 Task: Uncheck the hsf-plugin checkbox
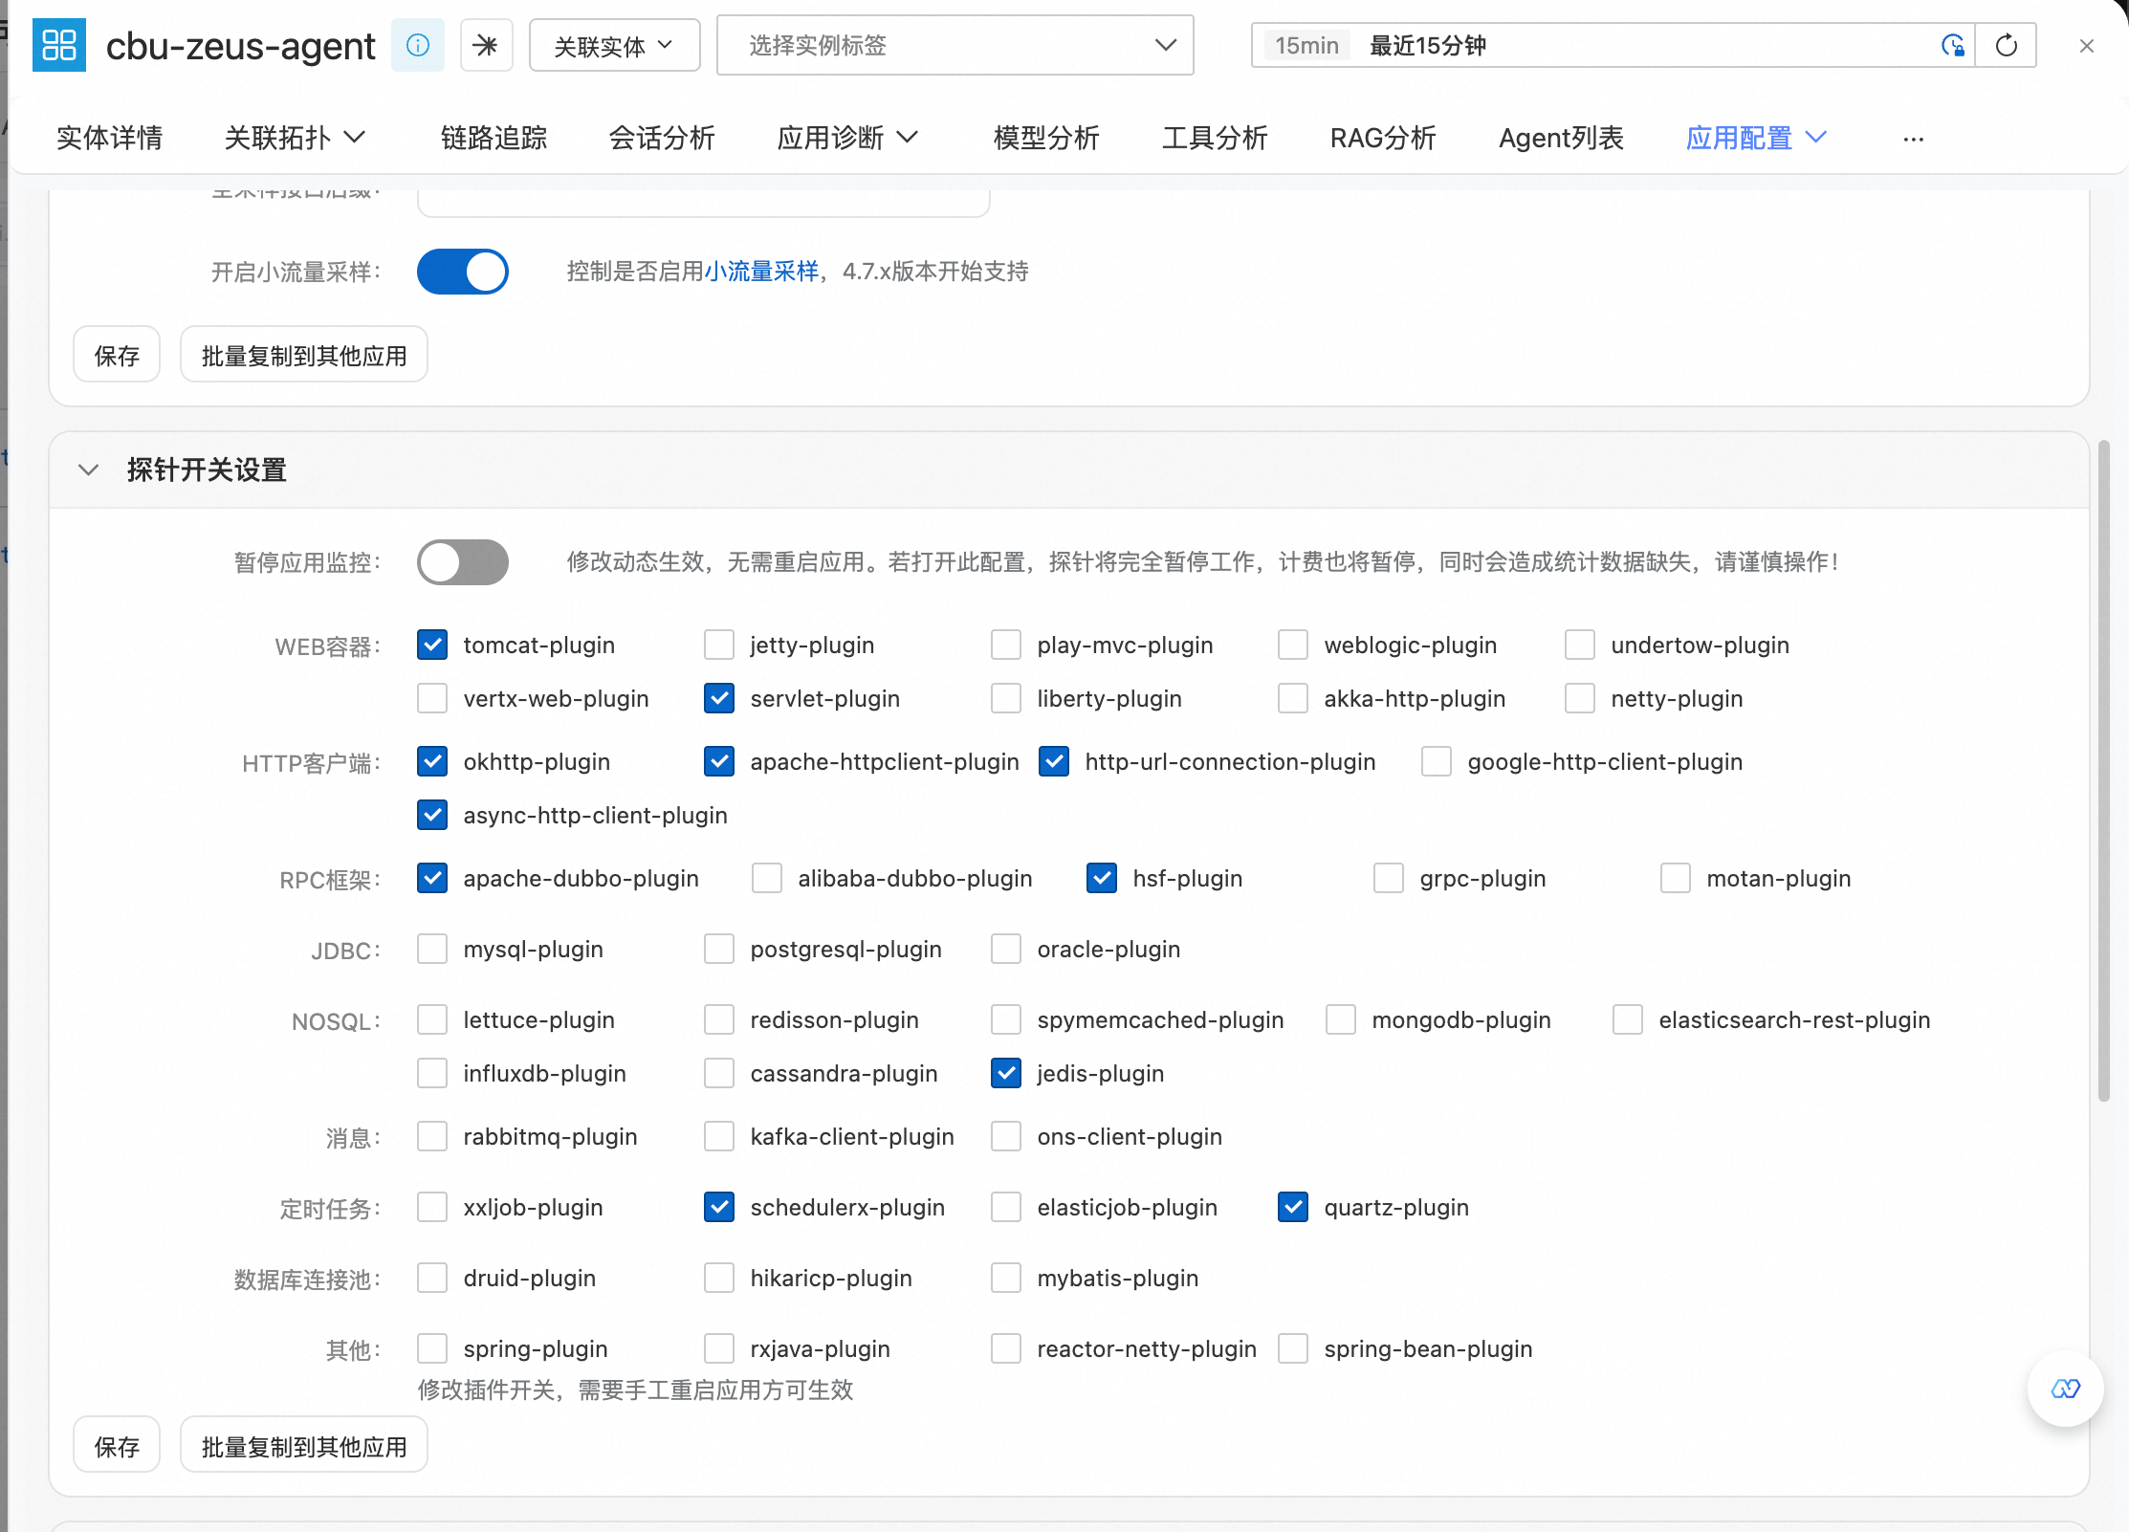pos(1102,878)
